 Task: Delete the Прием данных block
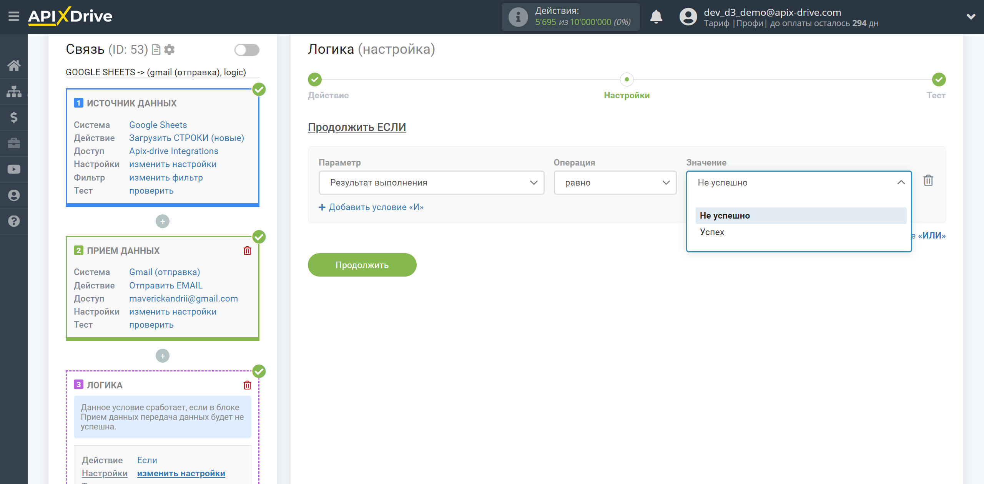(247, 251)
